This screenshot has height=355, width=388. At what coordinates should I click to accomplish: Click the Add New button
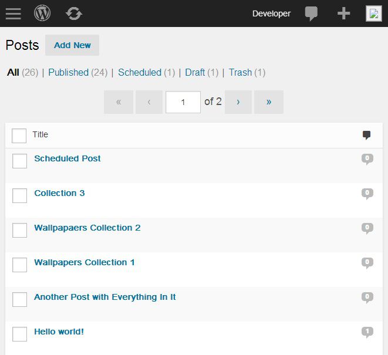72,45
